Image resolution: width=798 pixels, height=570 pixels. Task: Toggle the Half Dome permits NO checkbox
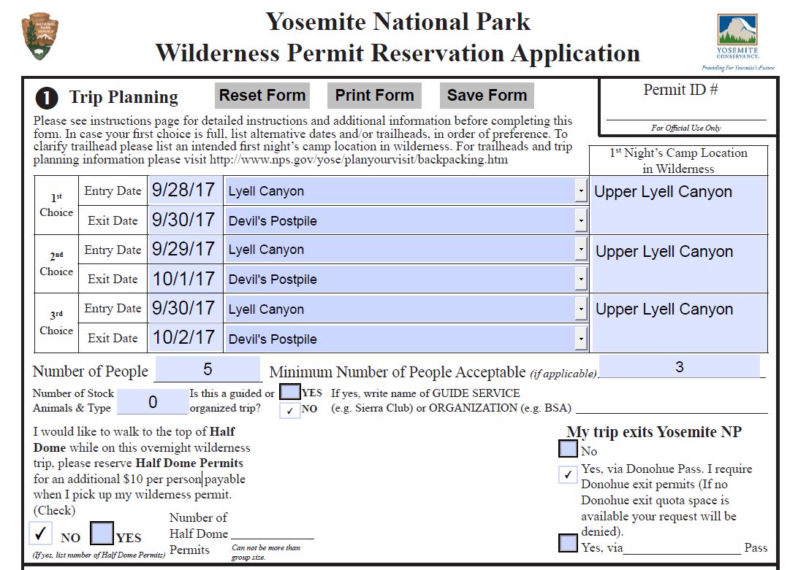click(40, 534)
